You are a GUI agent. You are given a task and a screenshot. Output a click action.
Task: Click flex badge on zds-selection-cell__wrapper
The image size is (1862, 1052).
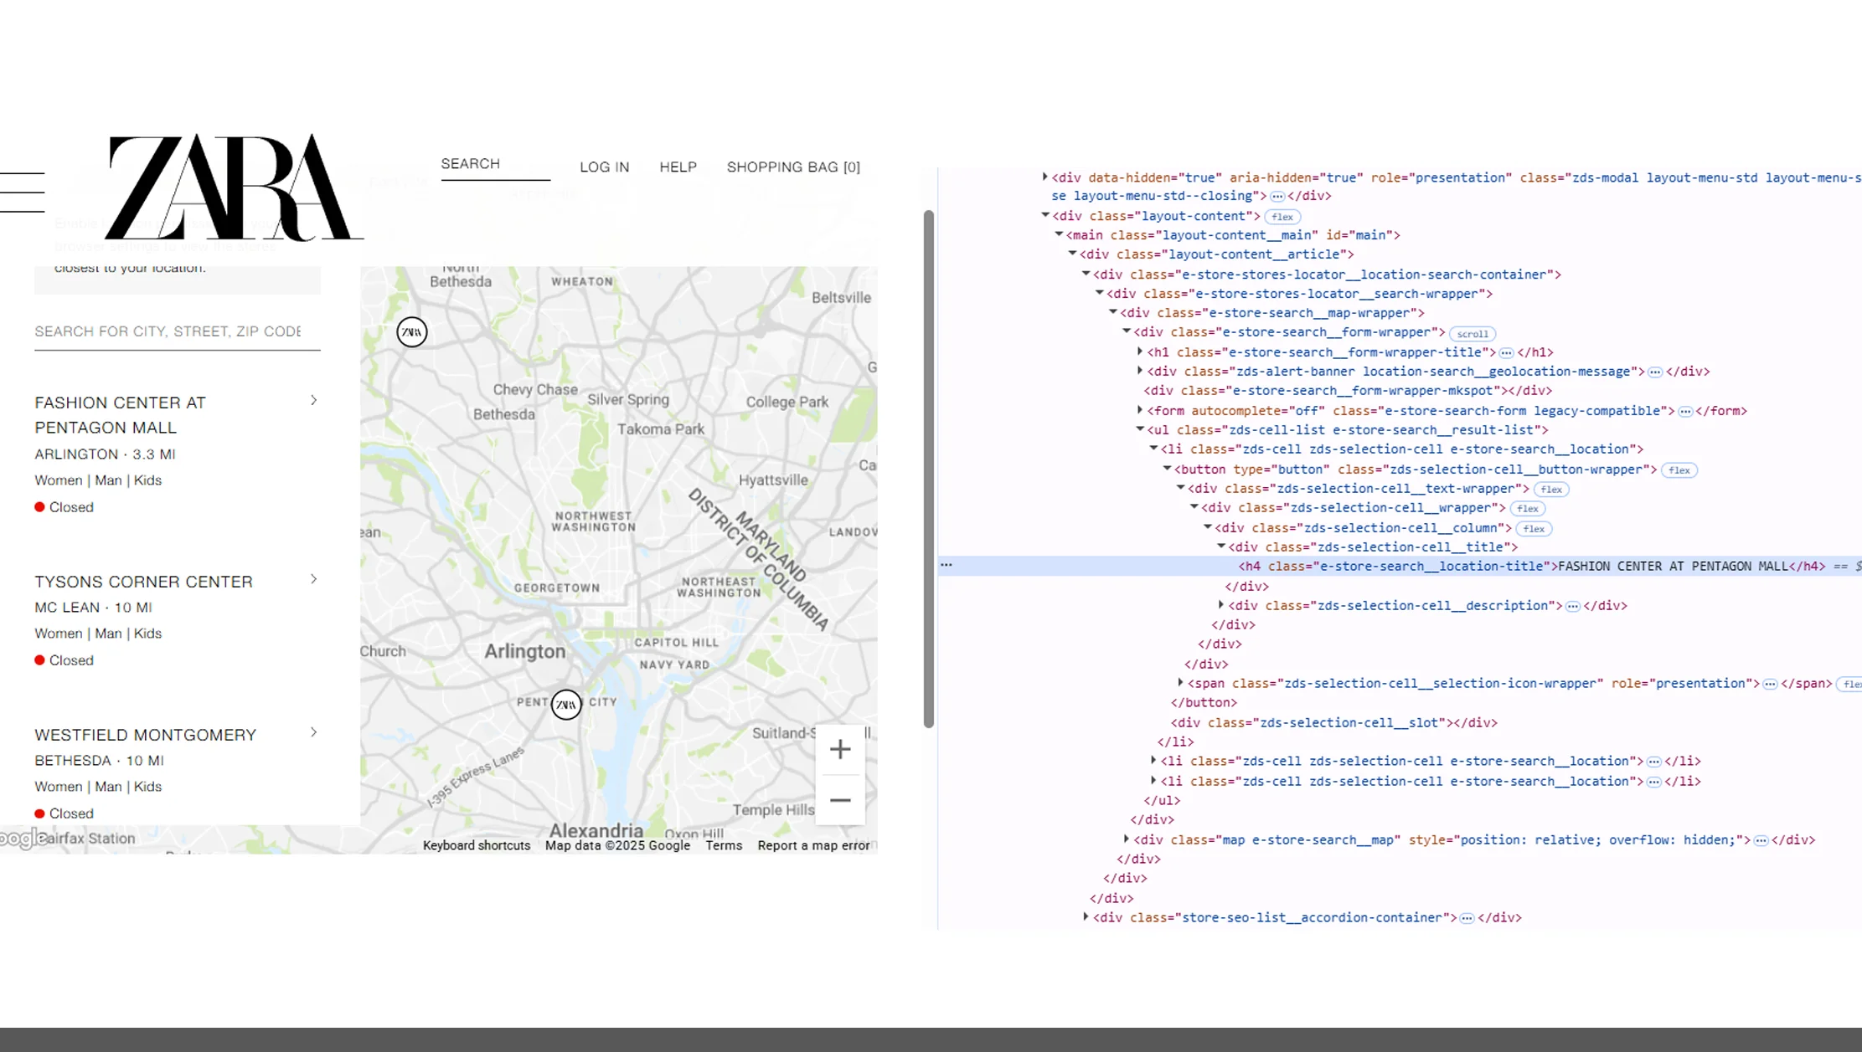(1527, 509)
